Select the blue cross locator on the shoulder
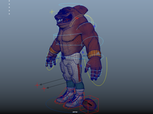Image resolution: width=153 pixels, height=114 pixels. pos(94,26)
